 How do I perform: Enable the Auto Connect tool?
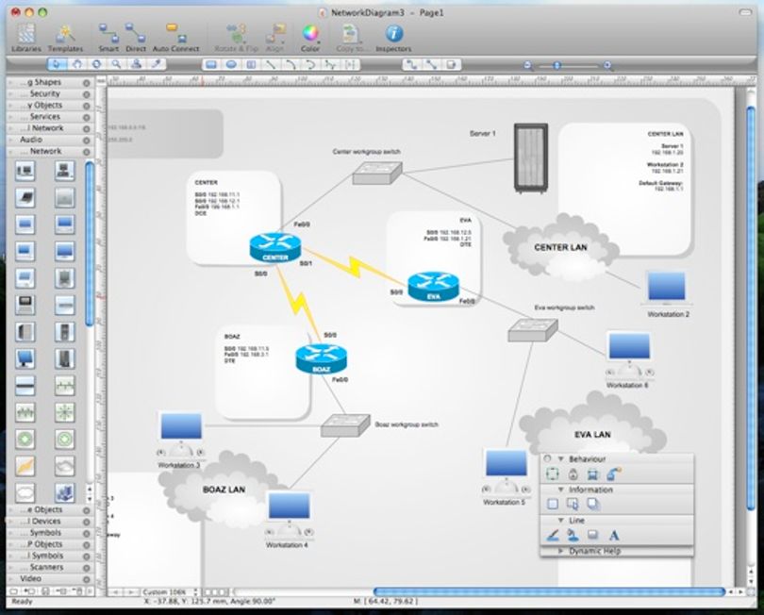pos(175,33)
